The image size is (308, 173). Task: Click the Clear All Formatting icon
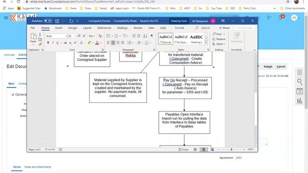pyautogui.click(x=100, y=36)
